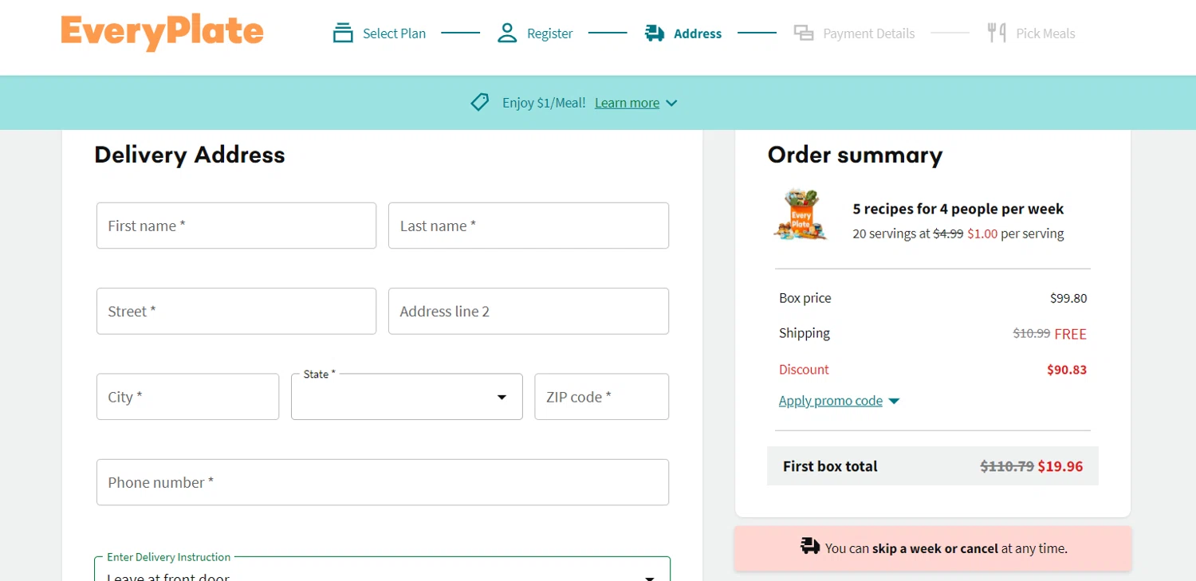Screen dimensions: 1196x581
Task: Click the Register person icon
Action: pyautogui.click(x=507, y=33)
